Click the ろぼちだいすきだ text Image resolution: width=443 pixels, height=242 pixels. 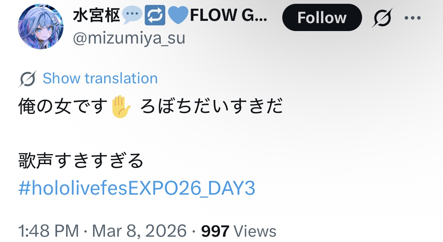[211, 106]
